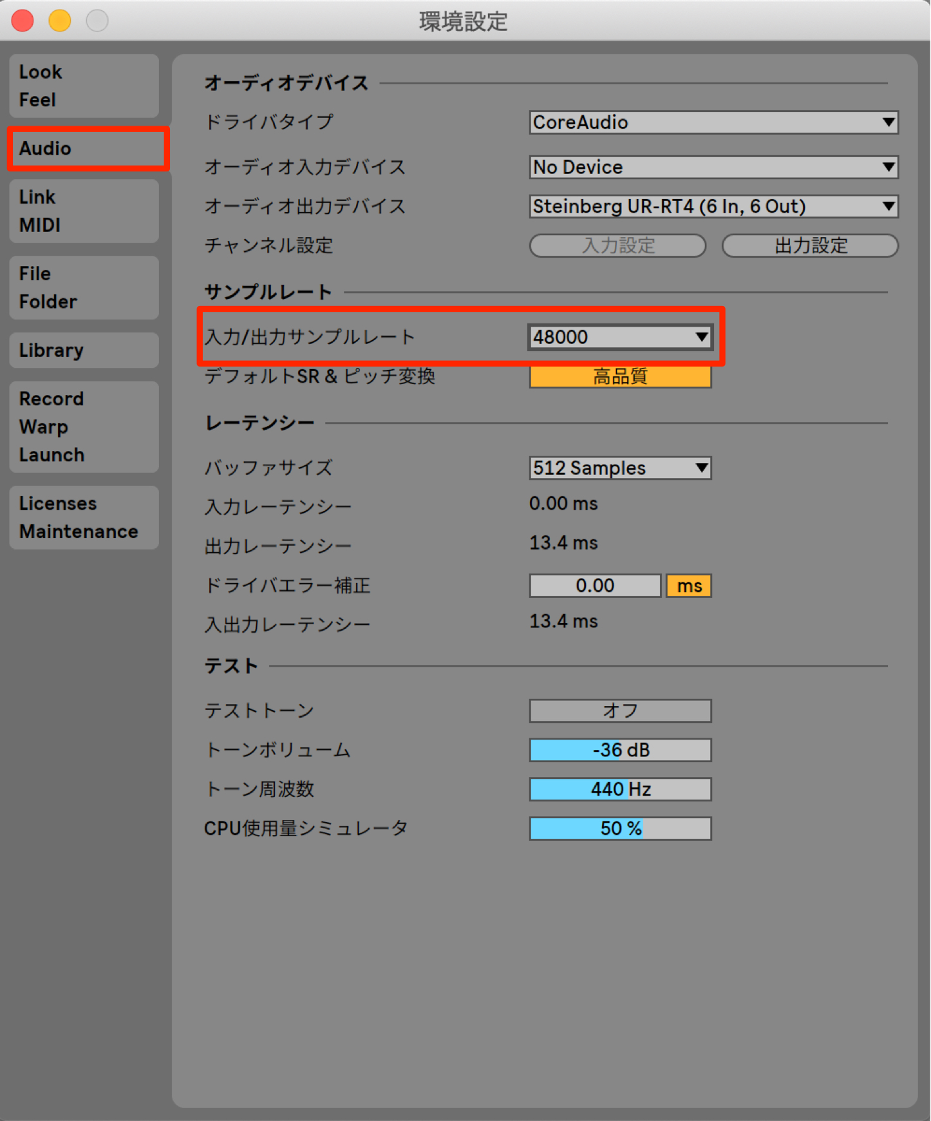Click the バッファサイズ label
The width and height of the screenshot is (931, 1121).
(x=268, y=468)
